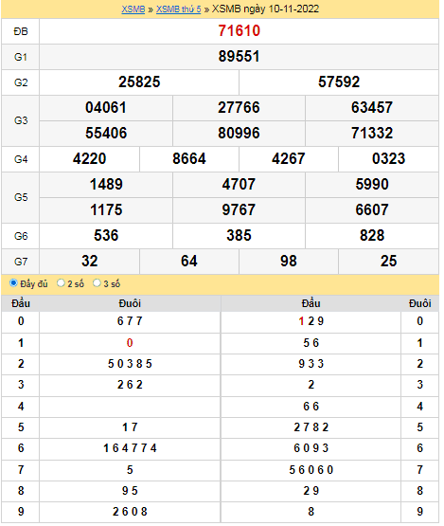The image size is (444, 526).
Task: Click the G5 row label
Action: [21, 197]
